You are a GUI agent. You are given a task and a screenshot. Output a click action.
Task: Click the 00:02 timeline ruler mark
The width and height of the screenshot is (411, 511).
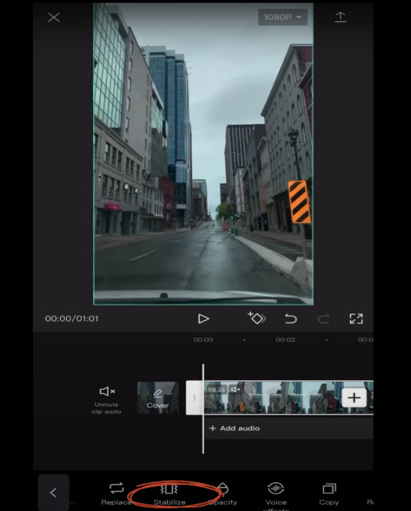pyautogui.click(x=285, y=340)
